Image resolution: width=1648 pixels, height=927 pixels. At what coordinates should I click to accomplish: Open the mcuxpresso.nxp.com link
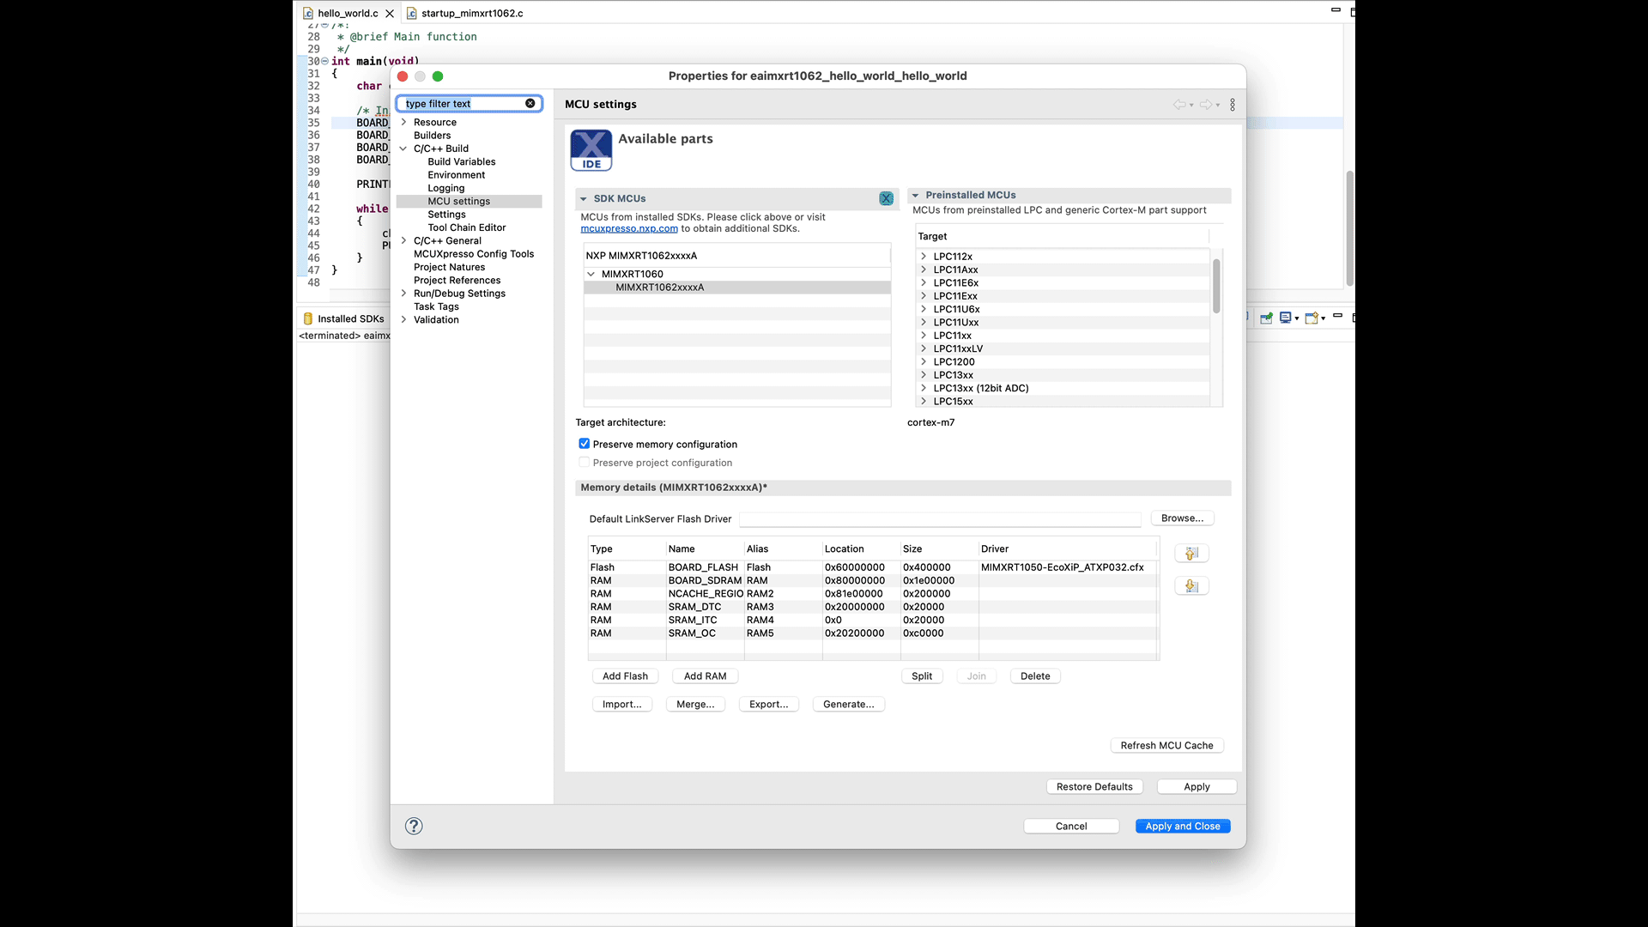point(629,228)
